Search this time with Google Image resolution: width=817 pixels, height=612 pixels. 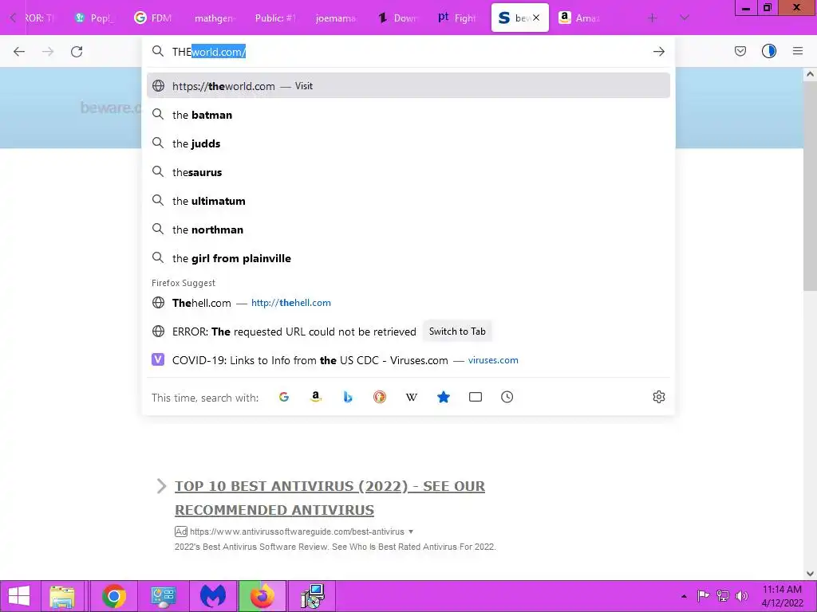[284, 397]
